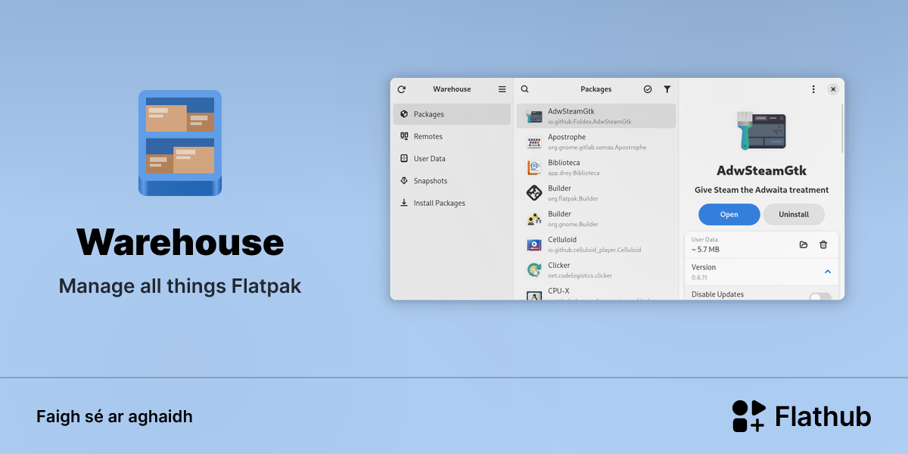Image resolution: width=908 pixels, height=454 pixels.
Task: Click the Biblioteca app icon
Action: tap(534, 167)
